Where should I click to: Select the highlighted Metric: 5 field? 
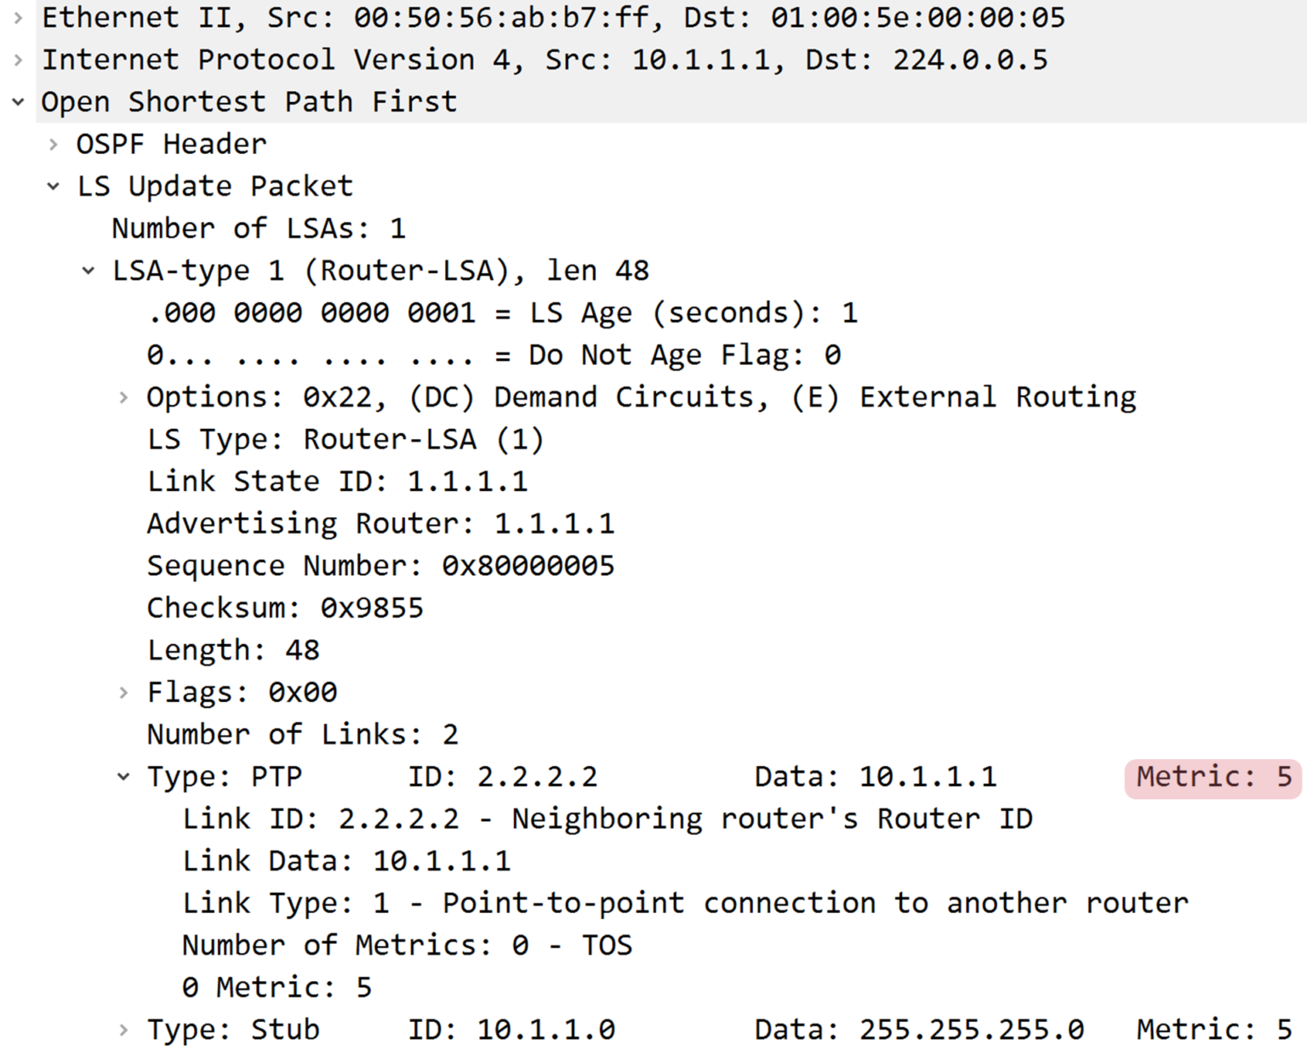click(1212, 776)
